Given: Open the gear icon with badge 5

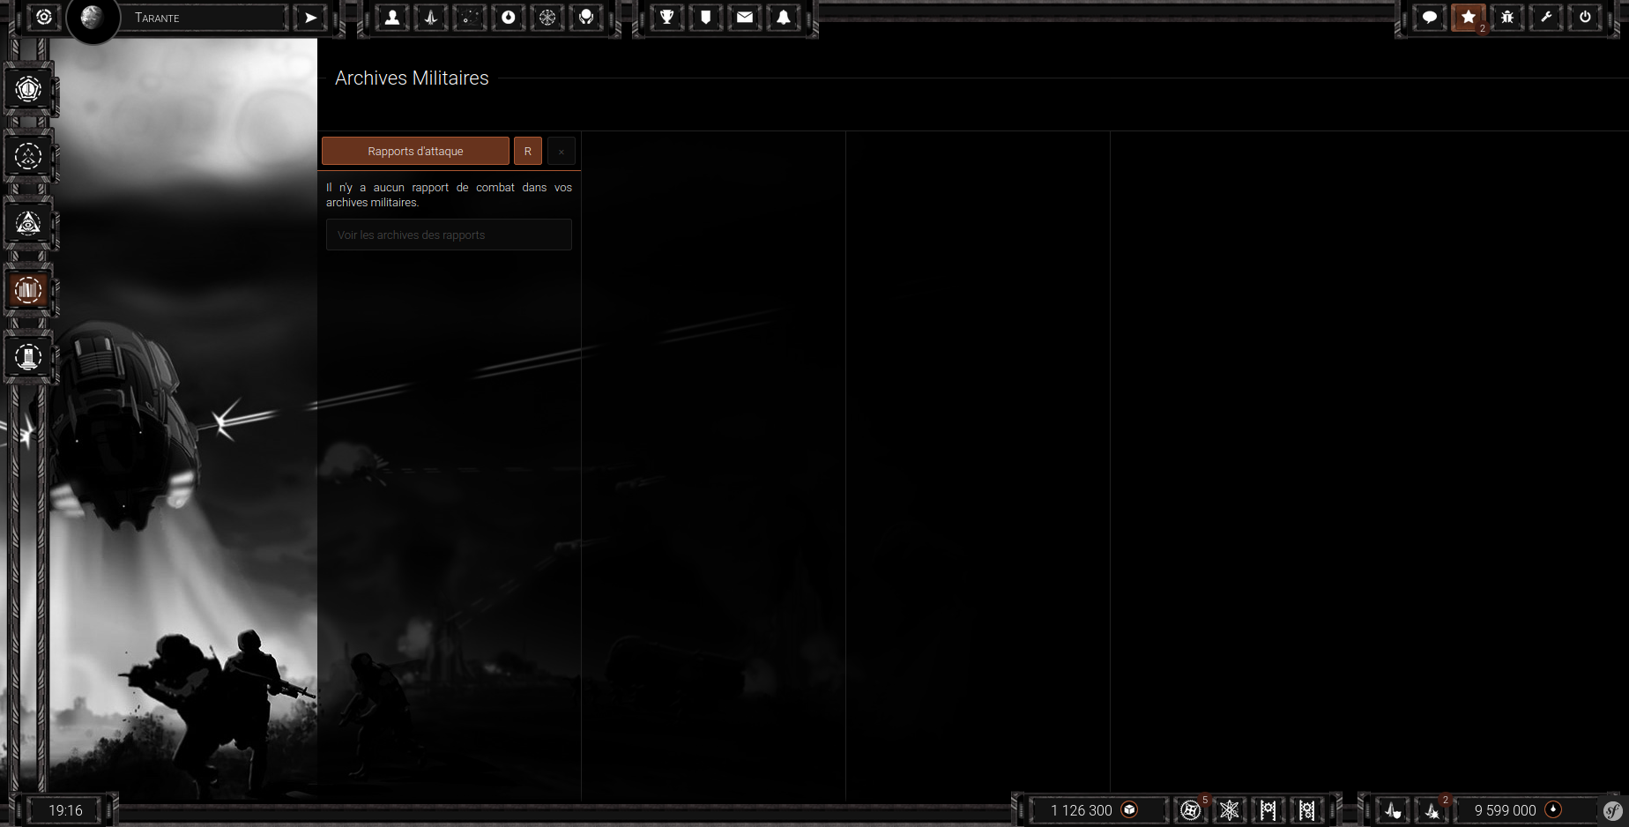Looking at the screenshot, I should (x=1191, y=809).
